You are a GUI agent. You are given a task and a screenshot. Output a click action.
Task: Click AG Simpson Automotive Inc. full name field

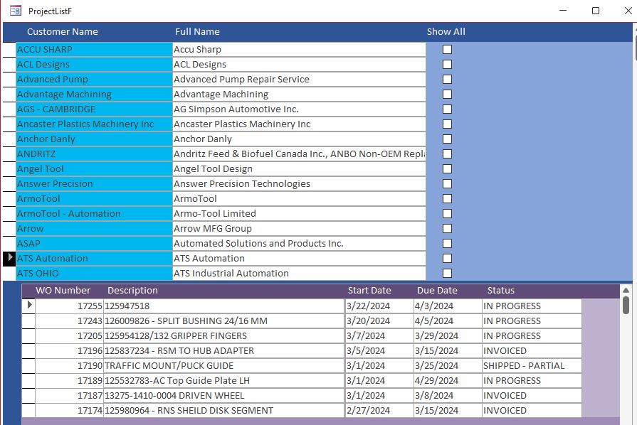tap(299, 109)
